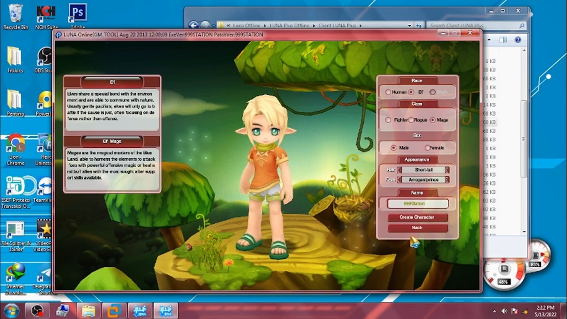Switch to VMware taskbar icon
567x319 pixels.
[114, 311]
